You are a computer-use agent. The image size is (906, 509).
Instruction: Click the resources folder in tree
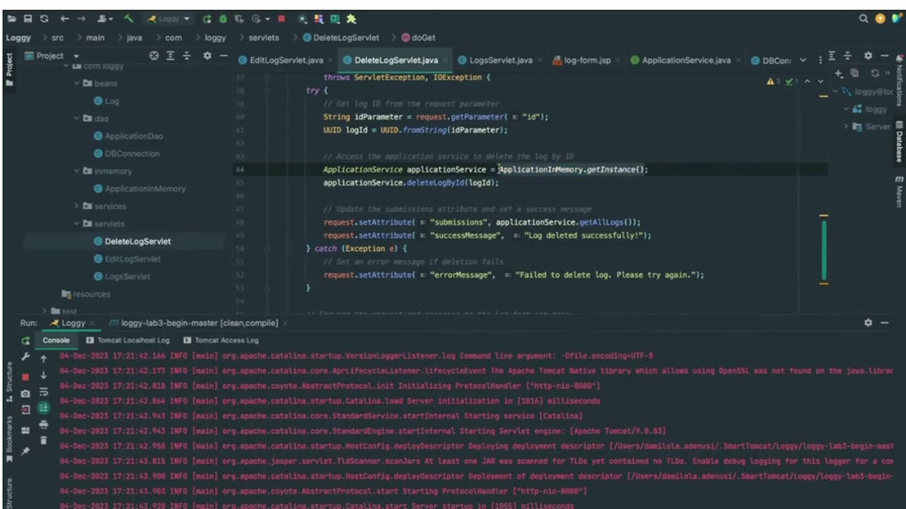pos(86,294)
